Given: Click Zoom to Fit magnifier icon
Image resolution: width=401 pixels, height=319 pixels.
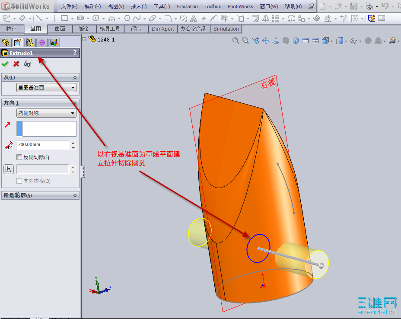Looking at the screenshot, I should click(236, 41).
